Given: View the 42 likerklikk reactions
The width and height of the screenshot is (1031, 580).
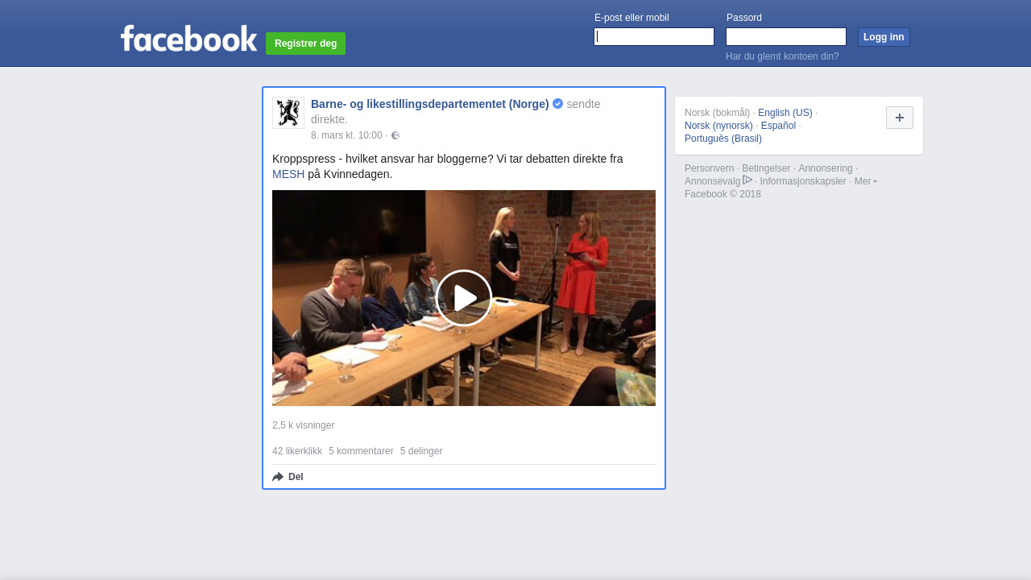Looking at the screenshot, I should (297, 451).
